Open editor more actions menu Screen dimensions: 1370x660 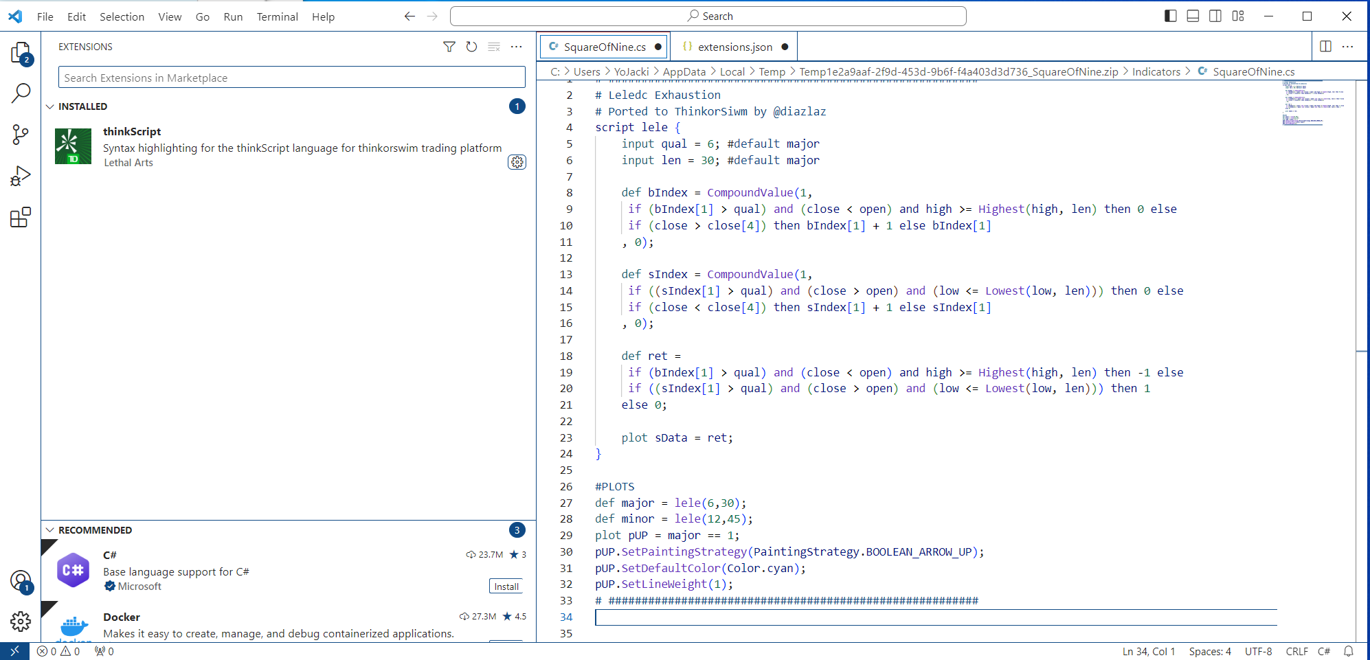(1348, 47)
